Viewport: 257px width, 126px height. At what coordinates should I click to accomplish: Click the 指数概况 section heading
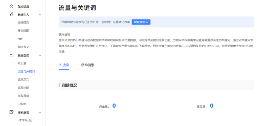click(x=69, y=85)
